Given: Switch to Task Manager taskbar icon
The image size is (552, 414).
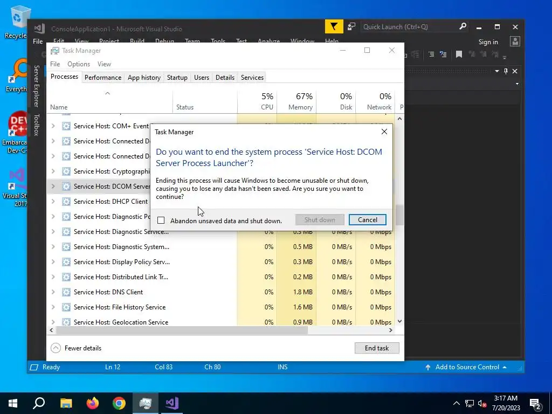Looking at the screenshot, I should (x=146, y=403).
